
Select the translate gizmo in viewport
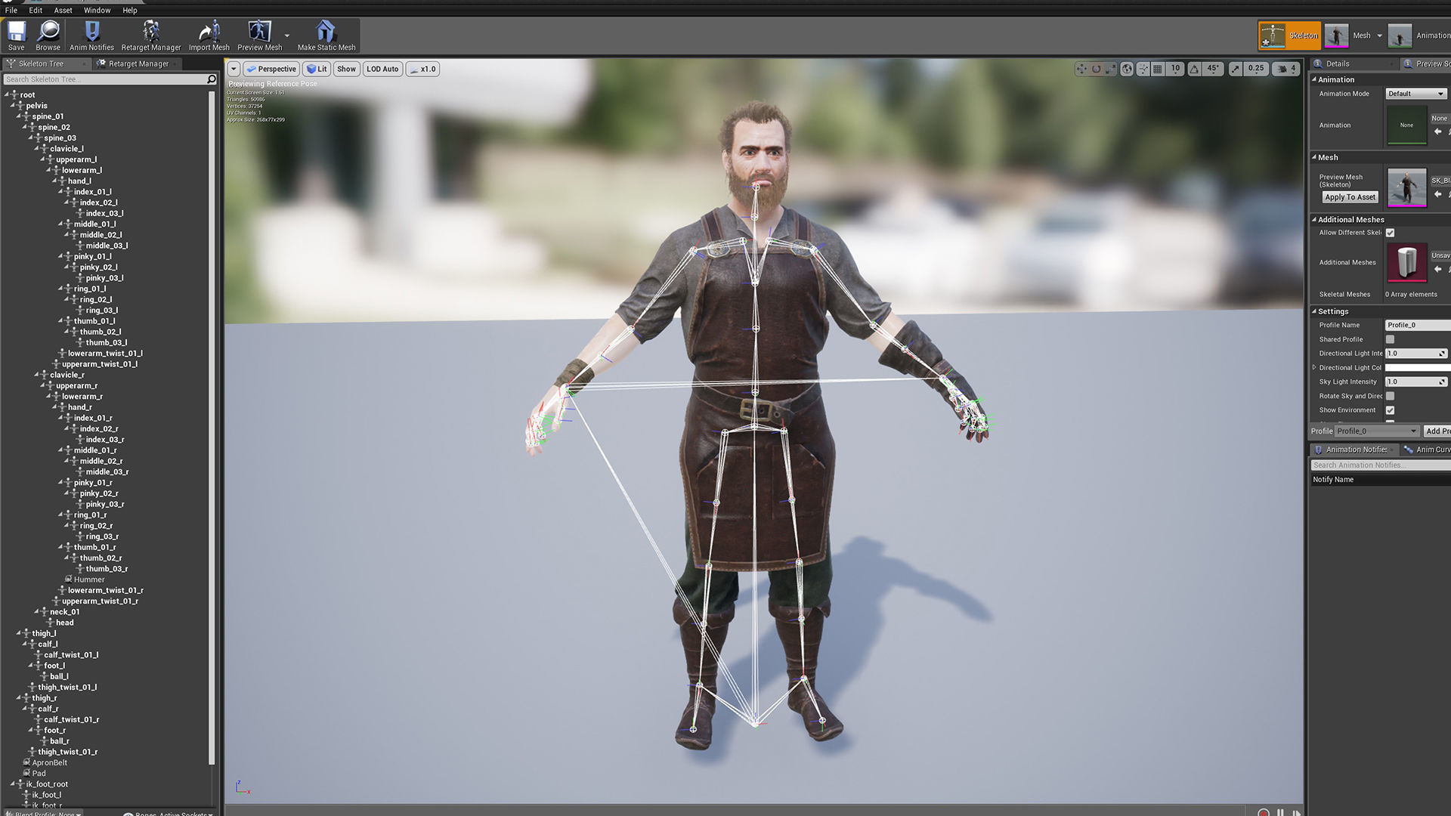coord(1081,69)
